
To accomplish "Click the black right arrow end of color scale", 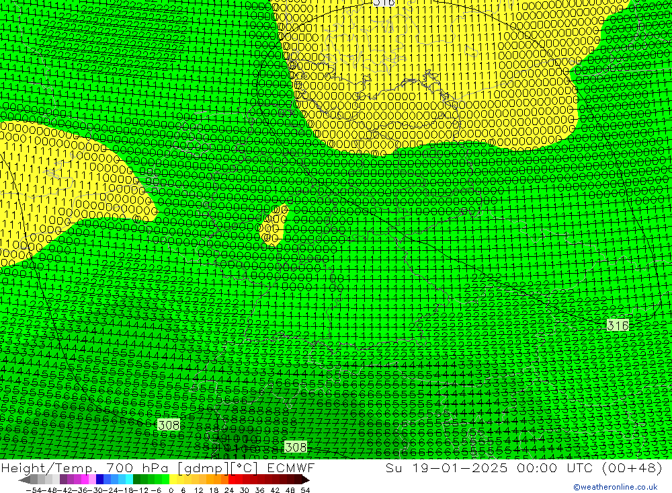I will tap(306, 480).
